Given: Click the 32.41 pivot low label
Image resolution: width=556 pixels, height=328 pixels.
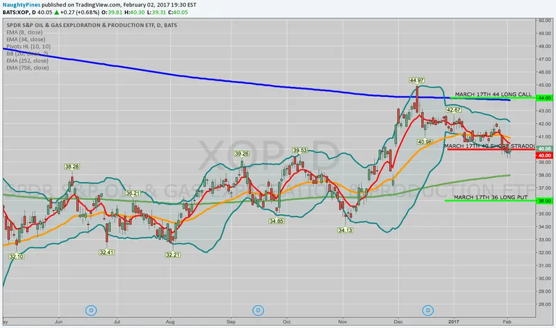Looking at the screenshot, I should [x=106, y=252].
